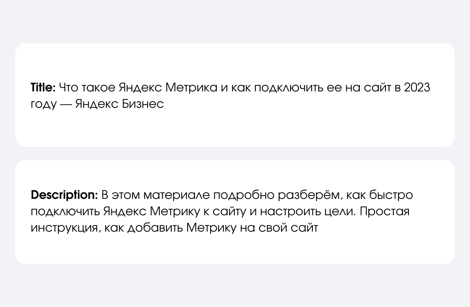Click "Что такое" at the title start
The width and height of the screenshot is (470, 307).
[x=87, y=88]
